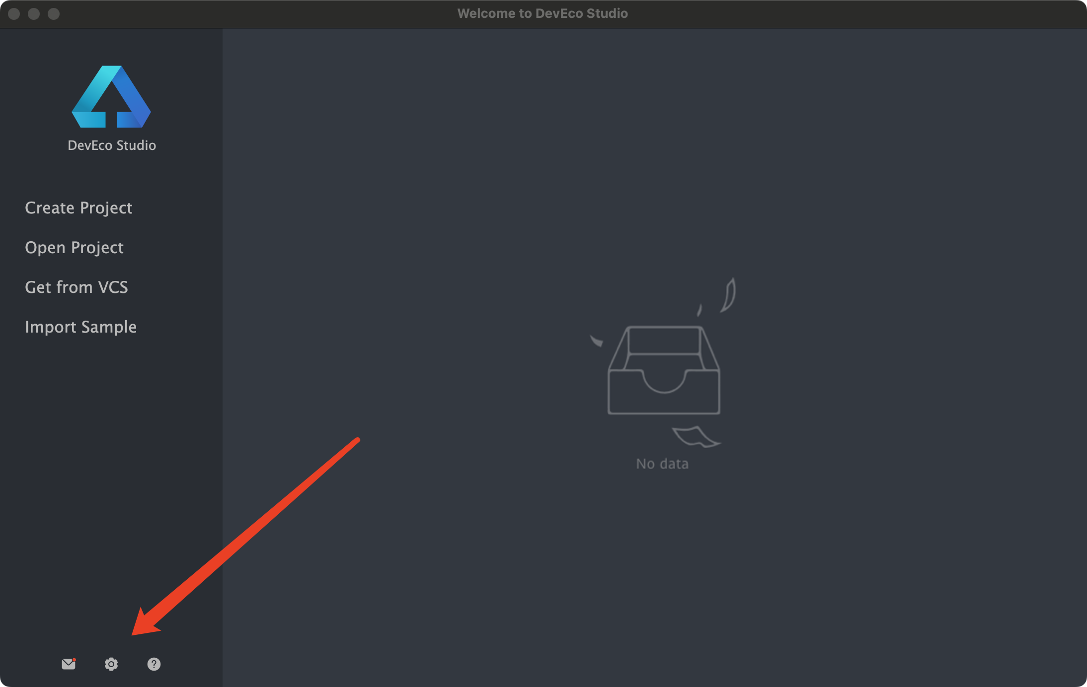Click the "No data" label text
Screen dimensions: 1087x687
tap(662, 464)
